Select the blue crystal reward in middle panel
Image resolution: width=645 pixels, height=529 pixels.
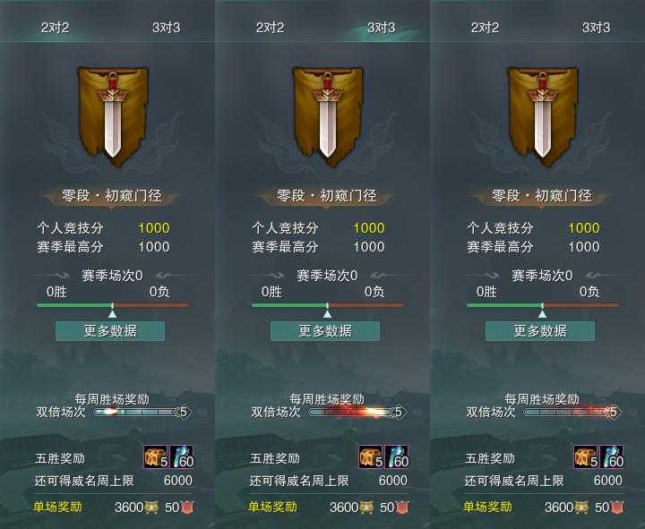pos(397,457)
